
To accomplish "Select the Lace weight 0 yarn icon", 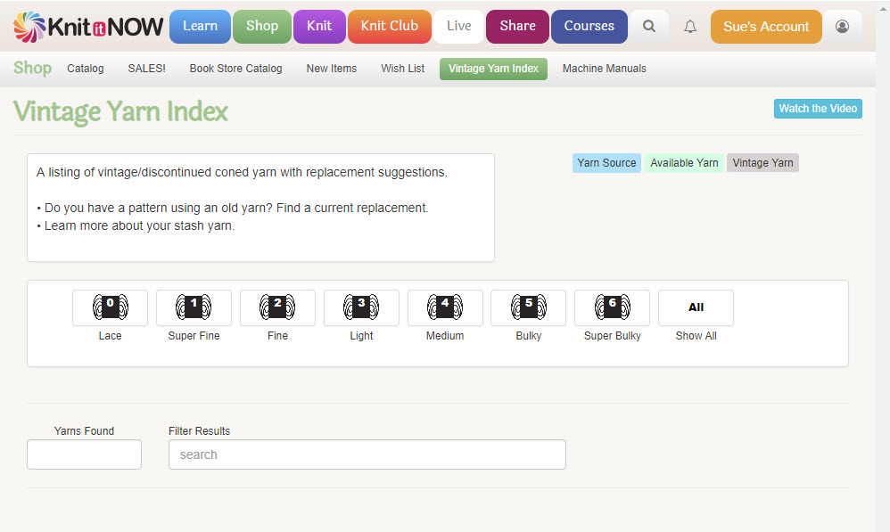I will point(110,307).
